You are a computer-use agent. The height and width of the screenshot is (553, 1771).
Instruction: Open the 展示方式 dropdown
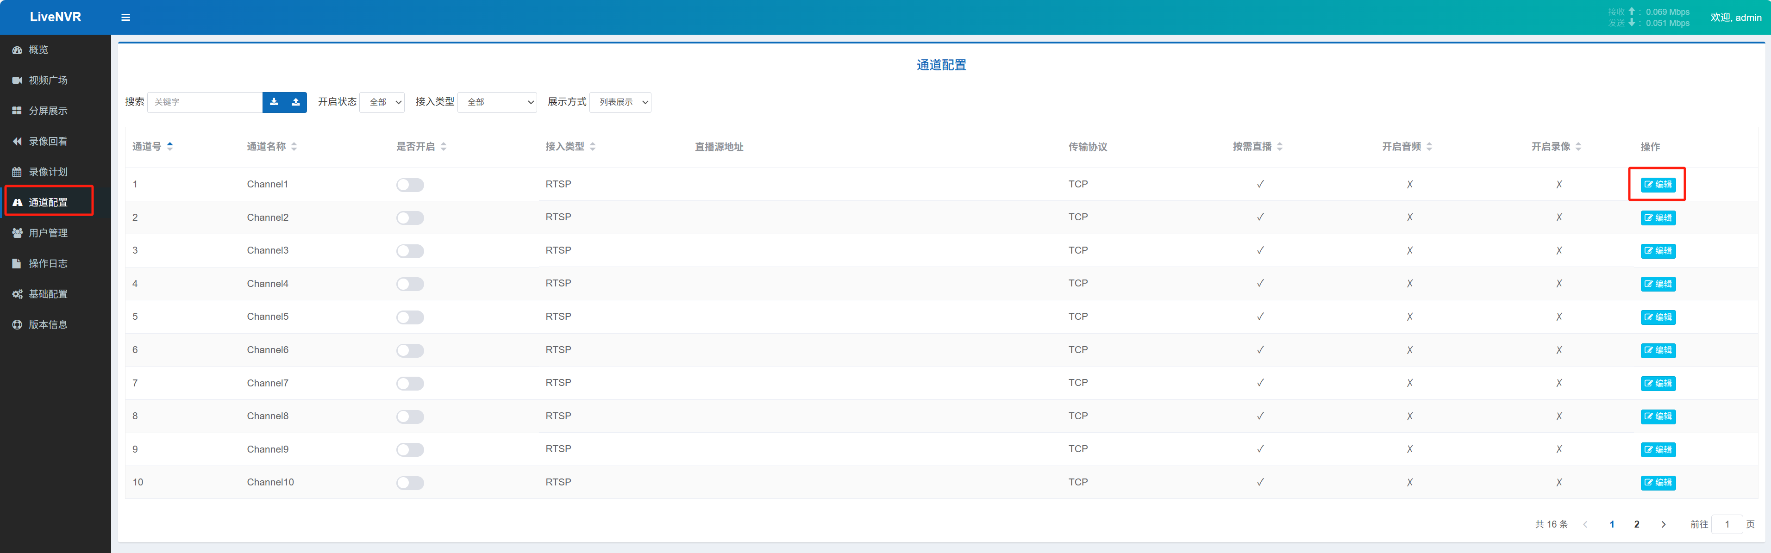(x=620, y=102)
